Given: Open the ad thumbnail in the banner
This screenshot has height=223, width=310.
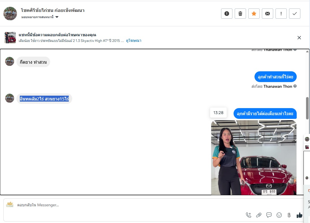Looking at the screenshot, I should pyautogui.click(x=10, y=38).
